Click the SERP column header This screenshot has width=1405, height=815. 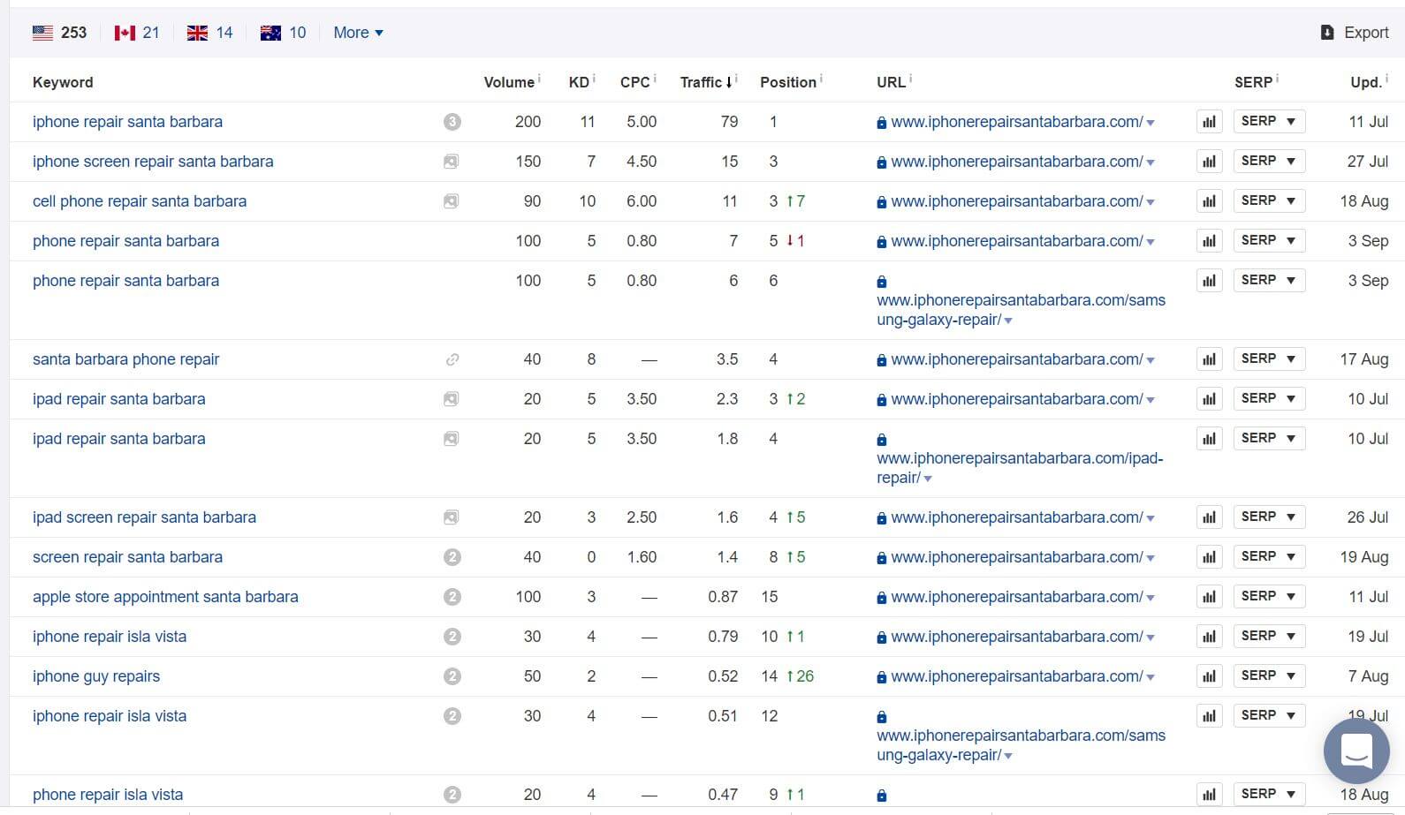(x=1253, y=82)
